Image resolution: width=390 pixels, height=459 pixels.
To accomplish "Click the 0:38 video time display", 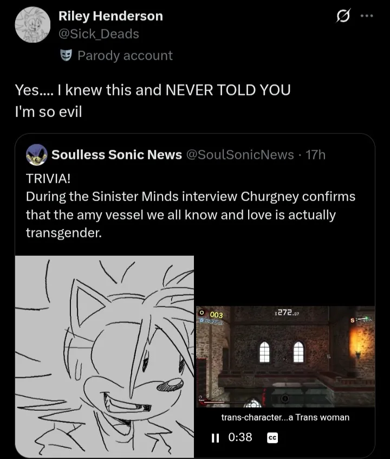I will point(239,437).
